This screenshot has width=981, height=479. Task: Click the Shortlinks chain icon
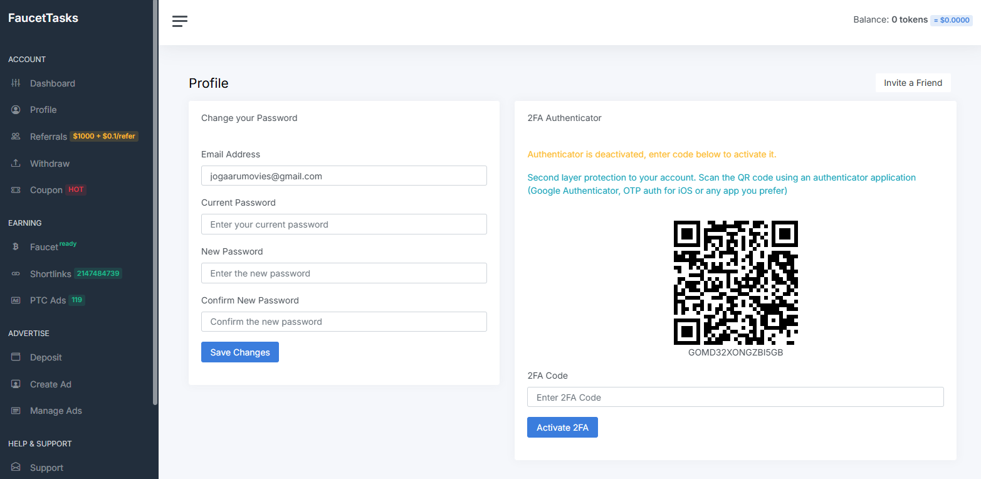coord(16,274)
